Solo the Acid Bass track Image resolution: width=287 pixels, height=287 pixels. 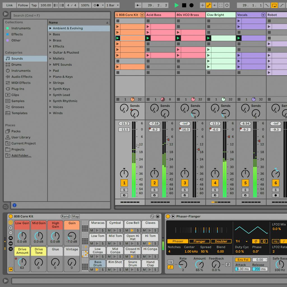coord(154,190)
